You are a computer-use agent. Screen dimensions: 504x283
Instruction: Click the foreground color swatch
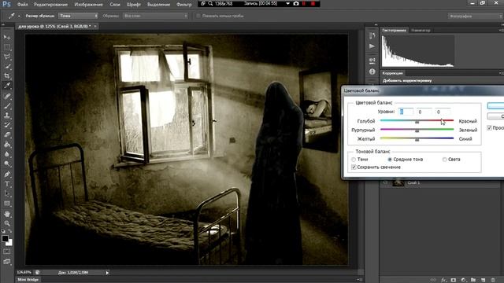(x=5, y=238)
